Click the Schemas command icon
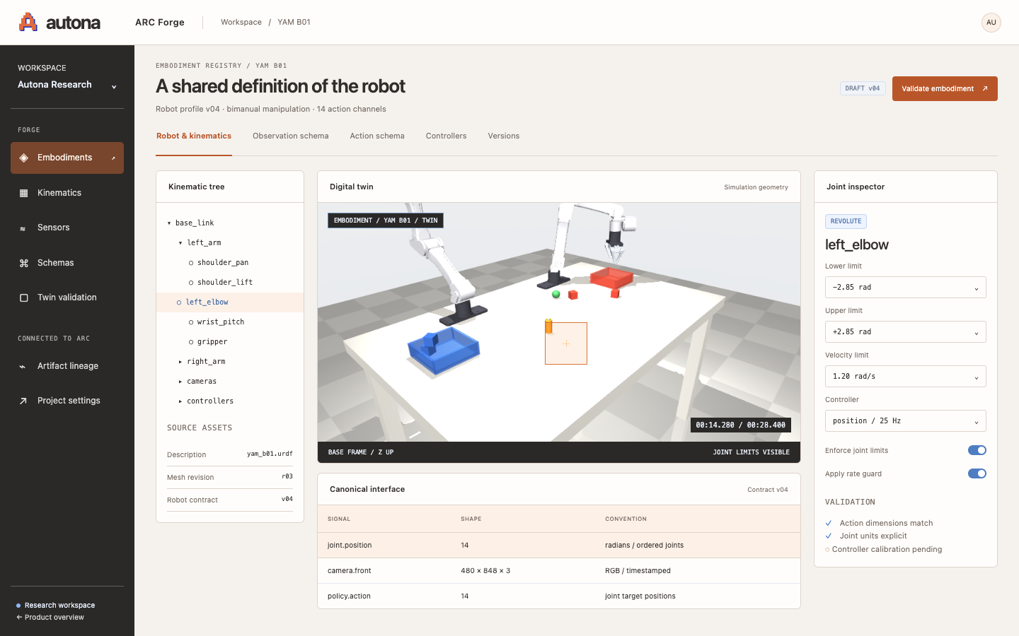1019x636 pixels. click(x=23, y=263)
